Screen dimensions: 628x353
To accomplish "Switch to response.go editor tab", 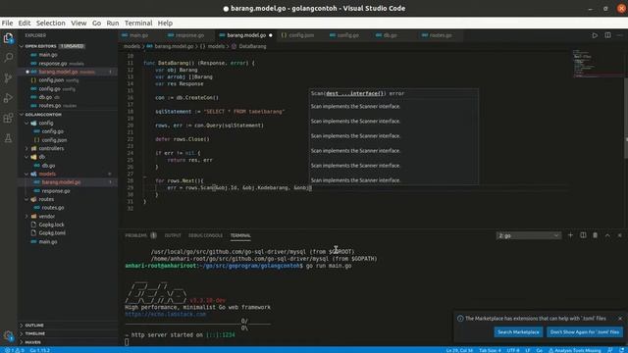I will click(189, 35).
